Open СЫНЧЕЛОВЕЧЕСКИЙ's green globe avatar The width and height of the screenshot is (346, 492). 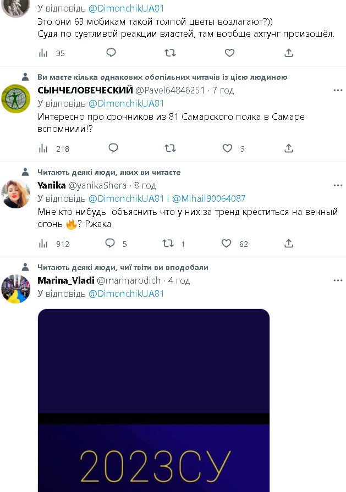[x=16, y=99]
